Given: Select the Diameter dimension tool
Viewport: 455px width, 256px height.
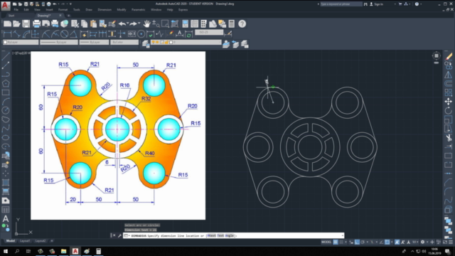Looking at the screenshot, I should pos(64,34).
